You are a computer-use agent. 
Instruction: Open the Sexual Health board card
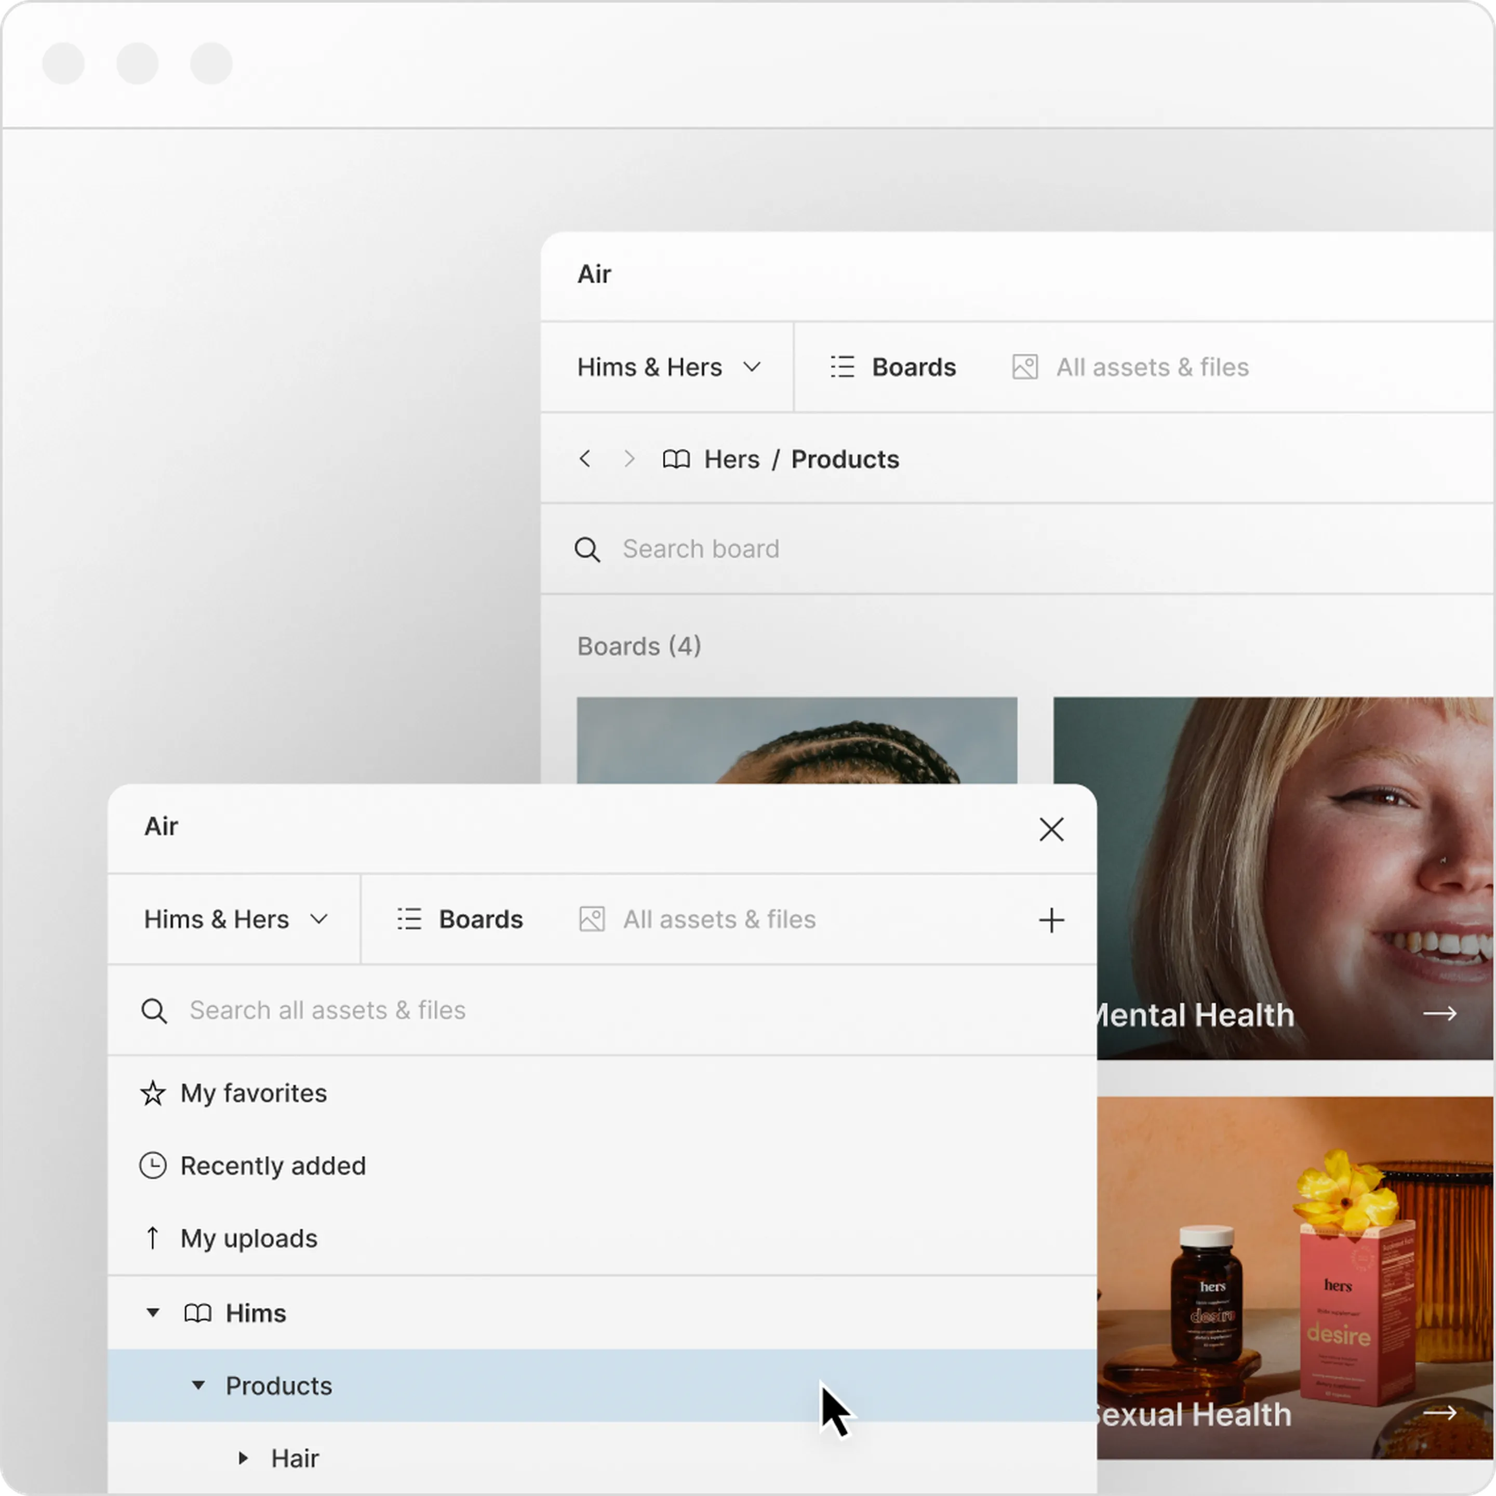[x=1294, y=1278]
